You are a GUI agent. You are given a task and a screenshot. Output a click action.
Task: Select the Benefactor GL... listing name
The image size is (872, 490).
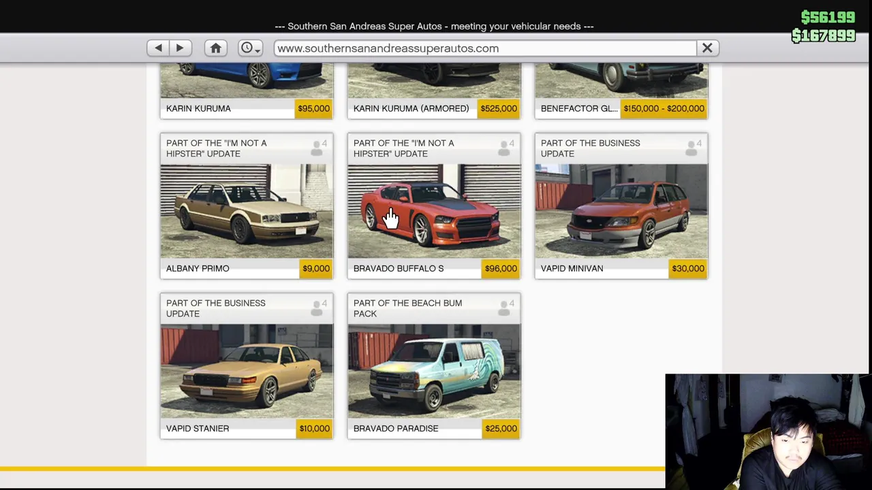[x=579, y=108]
